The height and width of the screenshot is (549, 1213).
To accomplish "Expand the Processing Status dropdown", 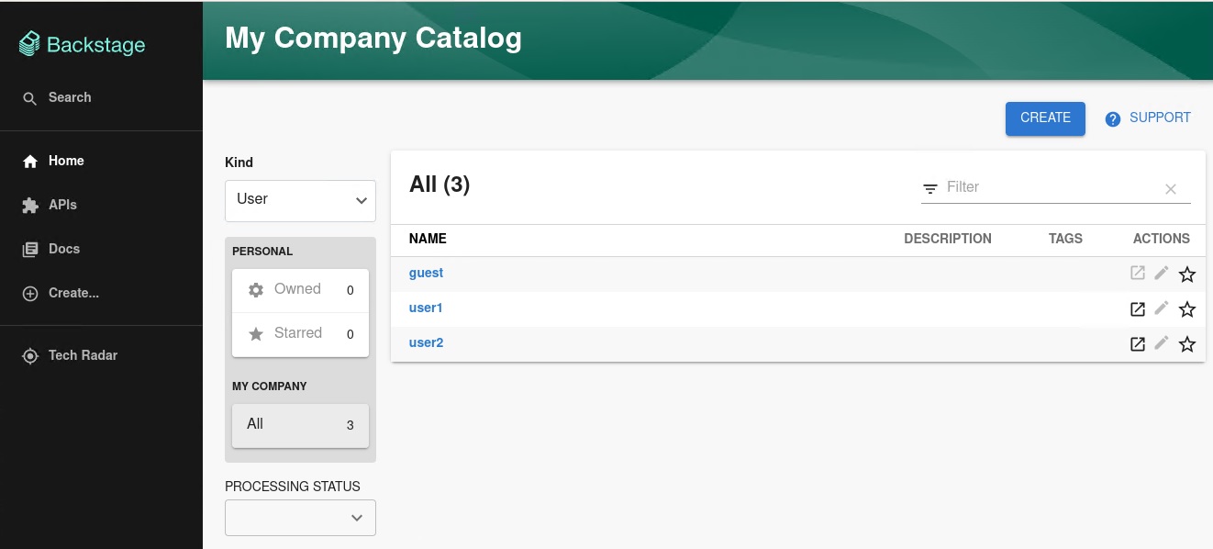I will coord(300,518).
